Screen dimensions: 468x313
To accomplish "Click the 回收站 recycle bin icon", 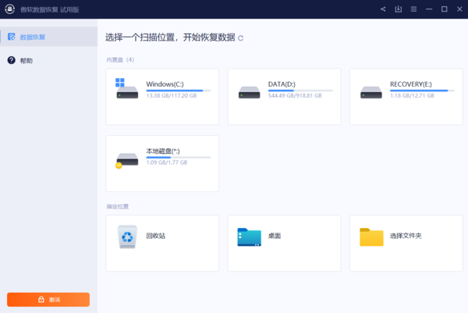I will tap(127, 237).
